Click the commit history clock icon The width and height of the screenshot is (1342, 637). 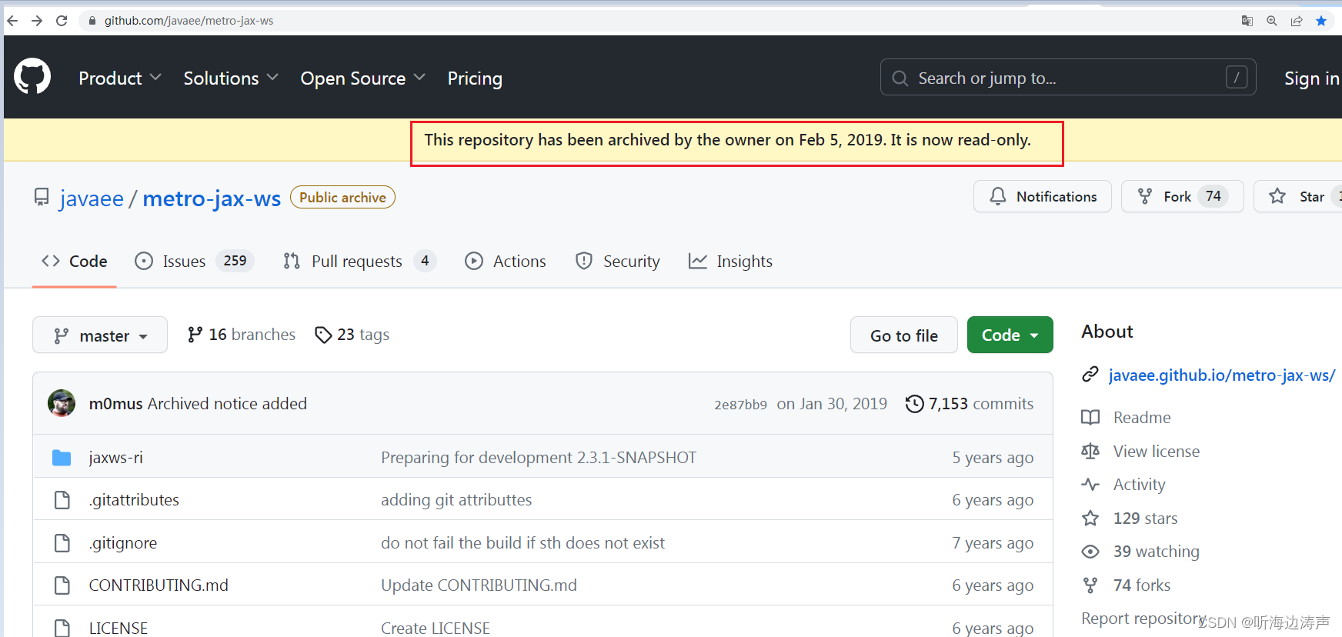pyautogui.click(x=914, y=404)
